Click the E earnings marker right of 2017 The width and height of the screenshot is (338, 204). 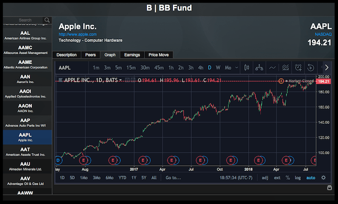point(143,160)
